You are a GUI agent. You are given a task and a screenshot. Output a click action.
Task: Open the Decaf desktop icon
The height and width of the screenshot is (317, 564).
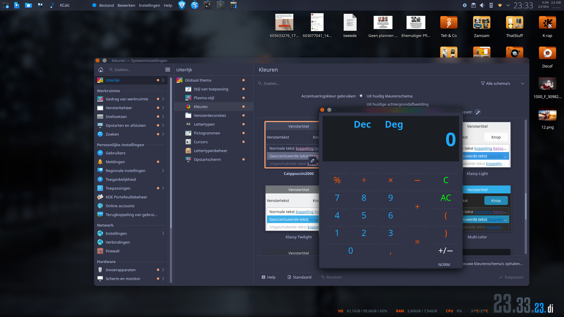click(x=547, y=53)
